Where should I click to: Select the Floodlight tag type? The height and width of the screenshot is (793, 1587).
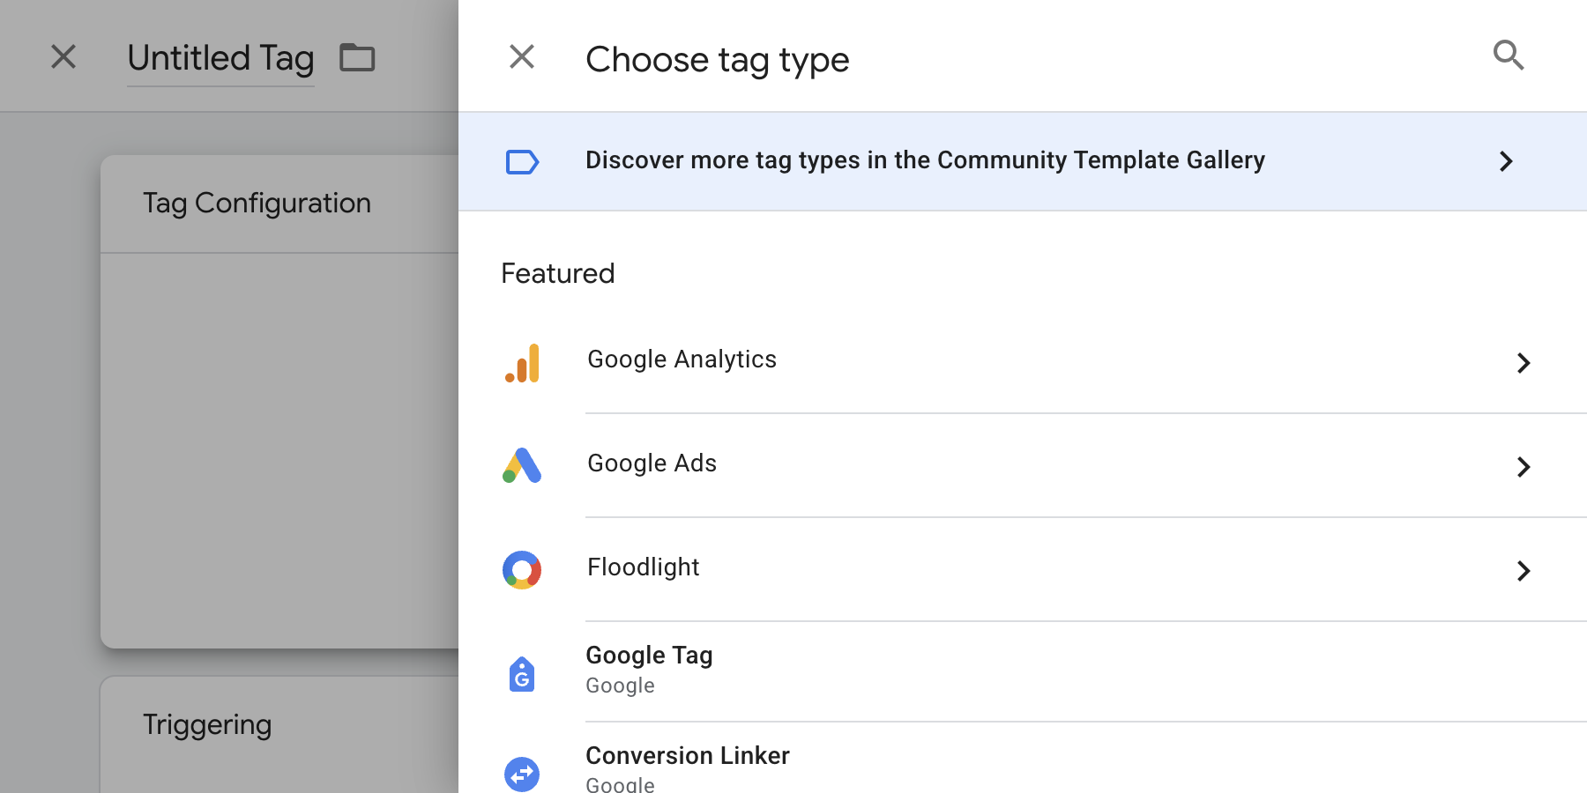click(1023, 569)
